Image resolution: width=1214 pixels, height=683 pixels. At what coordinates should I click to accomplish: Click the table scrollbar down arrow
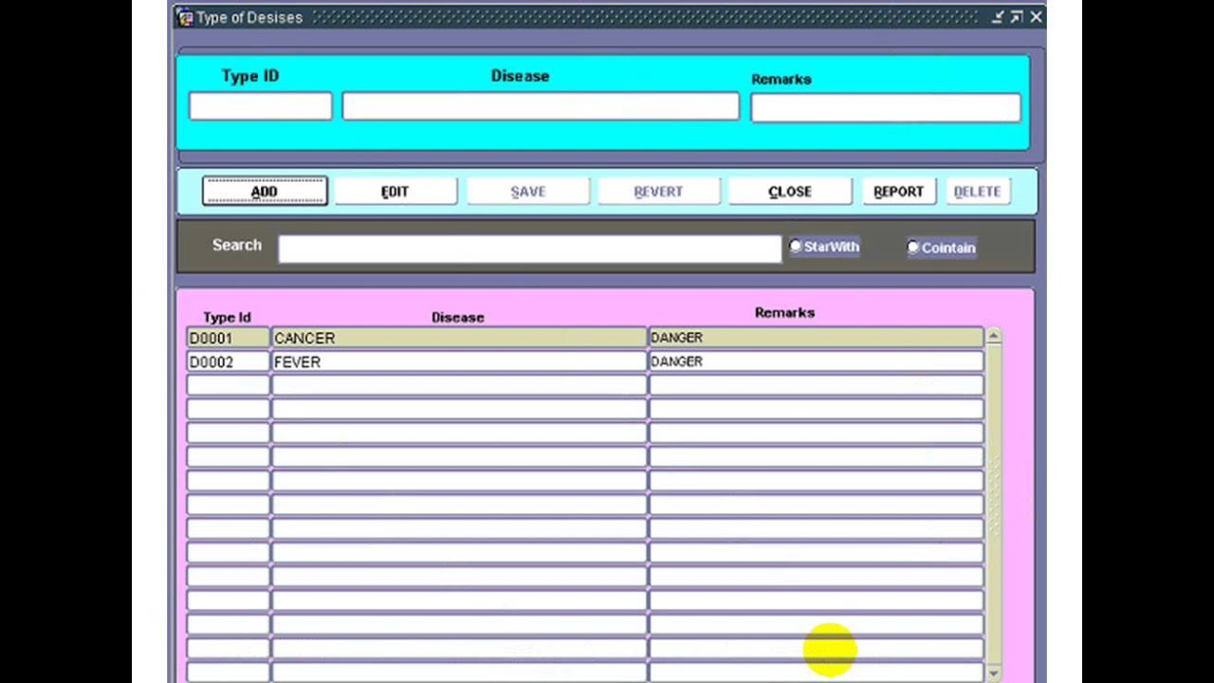[x=993, y=674]
